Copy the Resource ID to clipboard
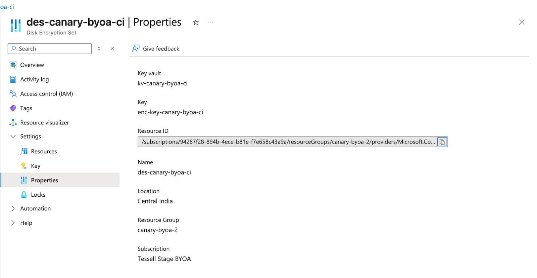This screenshot has height=278, width=537. point(442,142)
